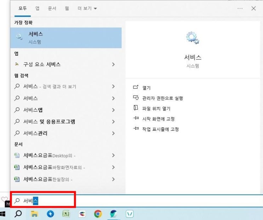Expand chevron next to 서비스앱
The height and width of the screenshot is (220, 263).
pos(113,110)
